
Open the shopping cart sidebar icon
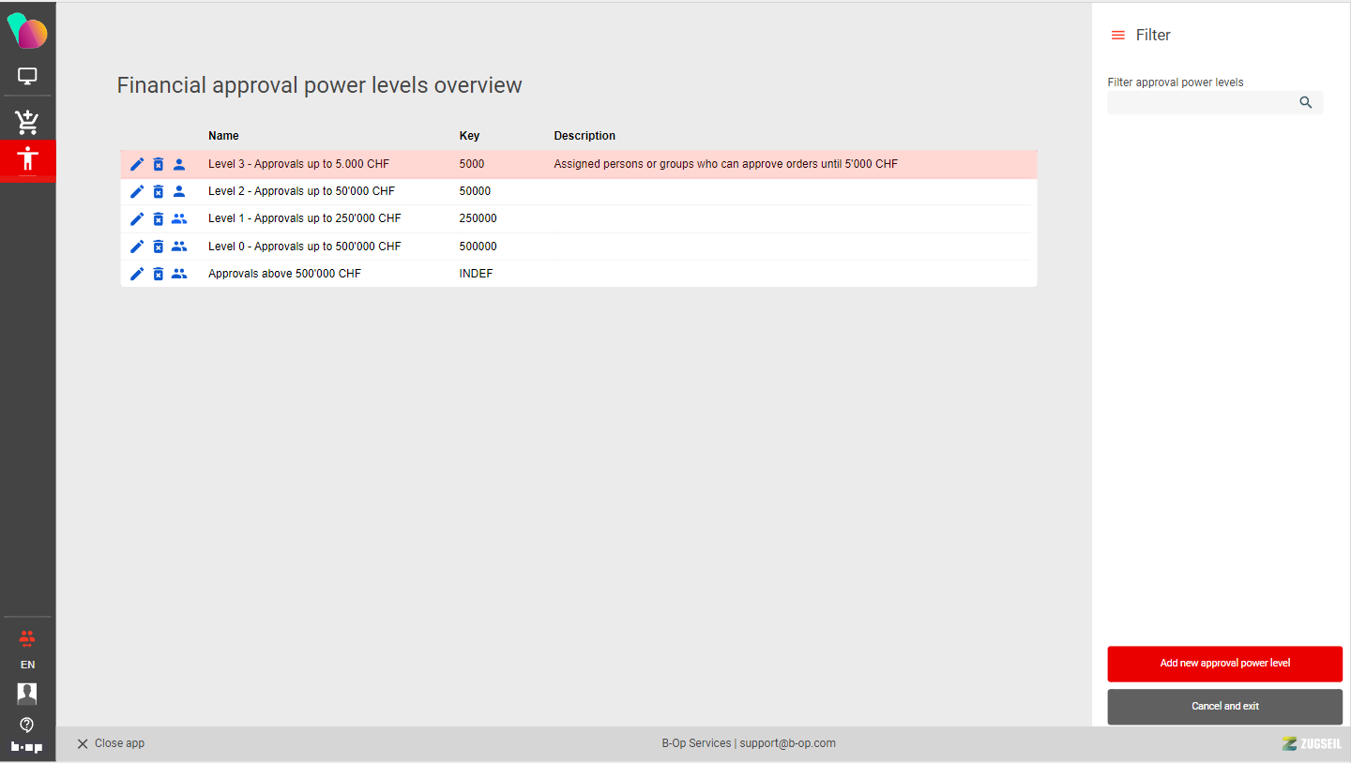click(27, 122)
